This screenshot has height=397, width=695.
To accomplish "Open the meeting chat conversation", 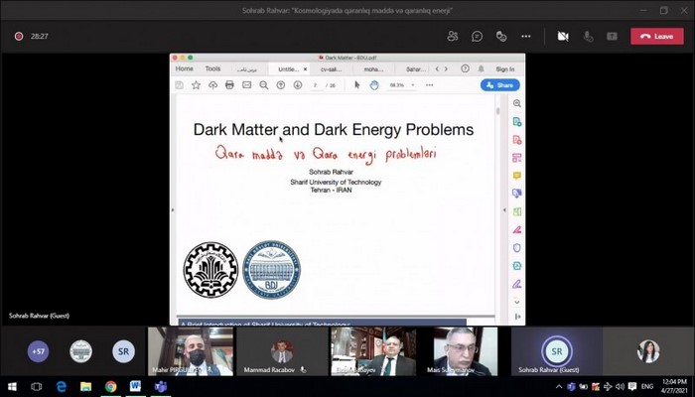I will point(478,36).
